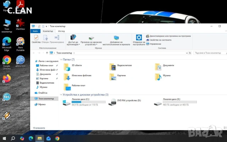
Task: Select OneDrive in navigation pane
Action: (41, 93)
